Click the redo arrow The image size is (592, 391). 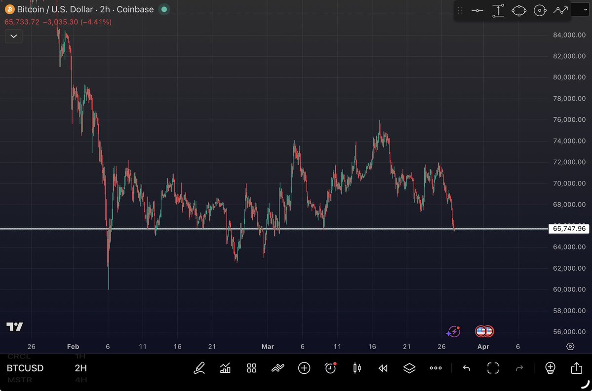(519, 368)
